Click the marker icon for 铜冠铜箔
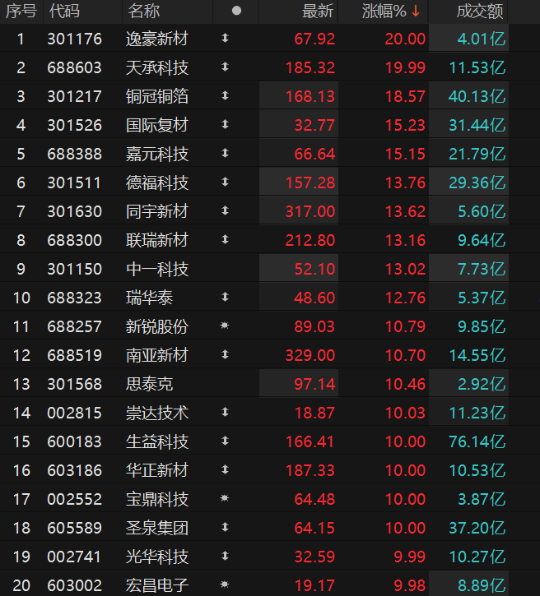 click(225, 95)
